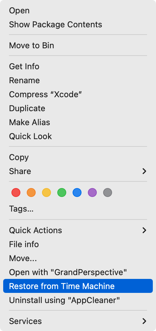This screenshot has height=331, width=156.
Task: Apply the green color tag
Action: tap(62, 193)
